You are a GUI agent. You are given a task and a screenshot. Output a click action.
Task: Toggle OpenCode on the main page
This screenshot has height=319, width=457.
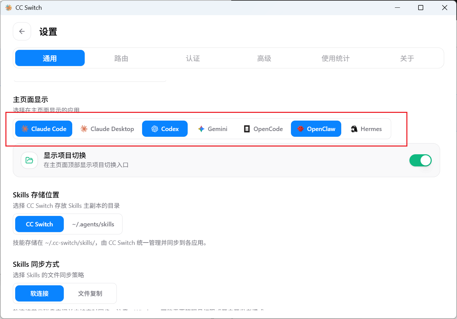coord(263,129)
